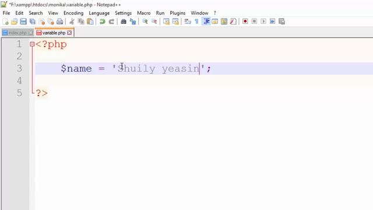Toggle synchronize horizontal scrolling icon
Image resolution: width=373 pixels, height=210 pixels.
[x=175, y=22]
